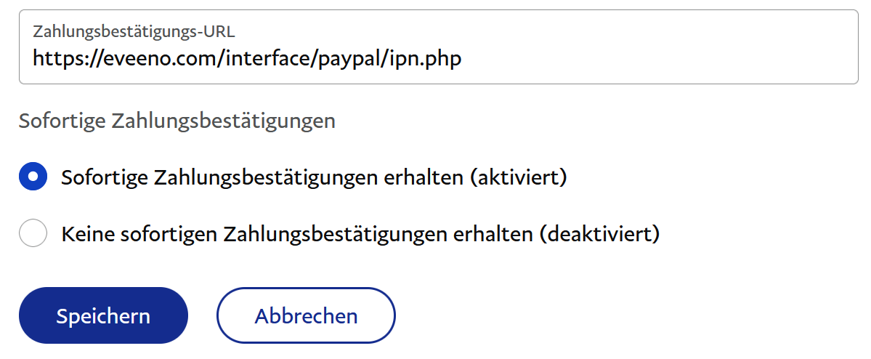The height and width of the screenshot is (359, 871).
Task: Click the 'Zahlungsbestätigungs-URL' field label
Action: click(134, 31)
